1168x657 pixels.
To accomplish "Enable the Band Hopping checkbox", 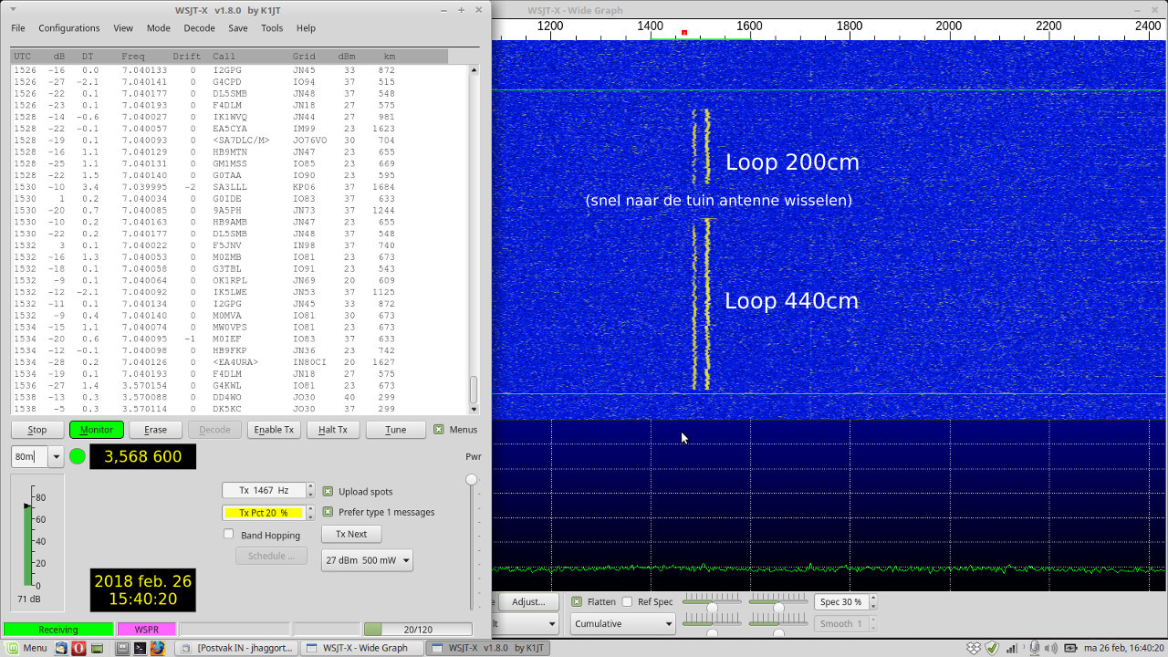I will coord(229,535).
